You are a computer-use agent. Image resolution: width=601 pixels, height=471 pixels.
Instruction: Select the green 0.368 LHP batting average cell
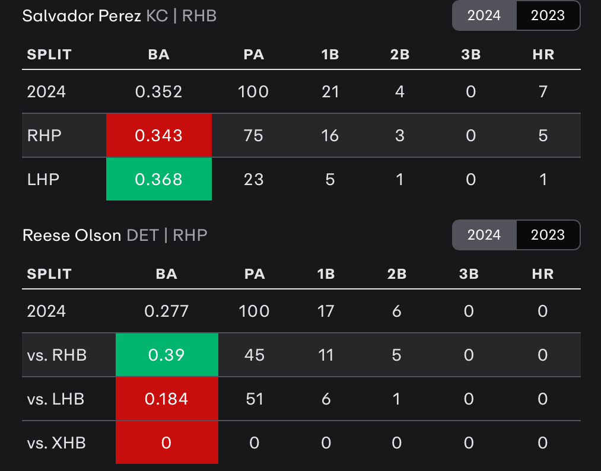[x=159, y=179]
